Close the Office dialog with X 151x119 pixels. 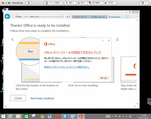pos(109,41)
